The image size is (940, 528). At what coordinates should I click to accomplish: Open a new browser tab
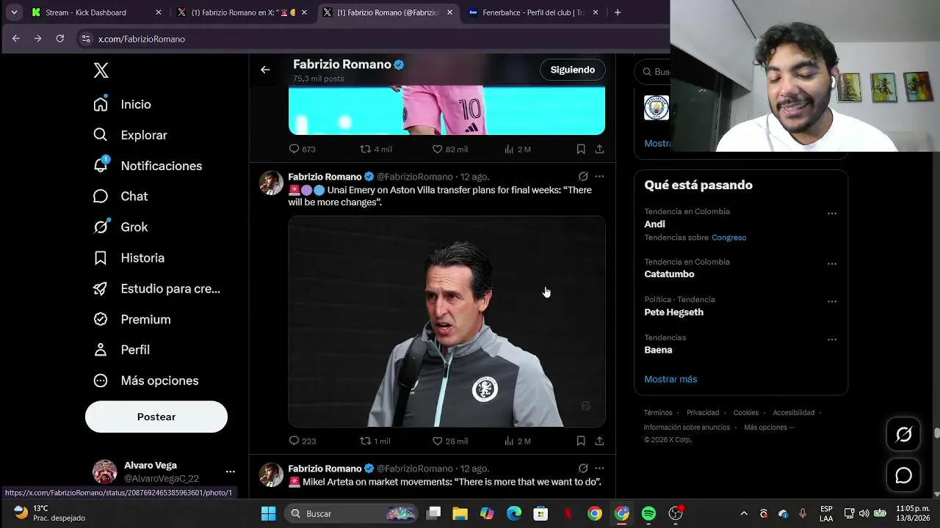618,12
